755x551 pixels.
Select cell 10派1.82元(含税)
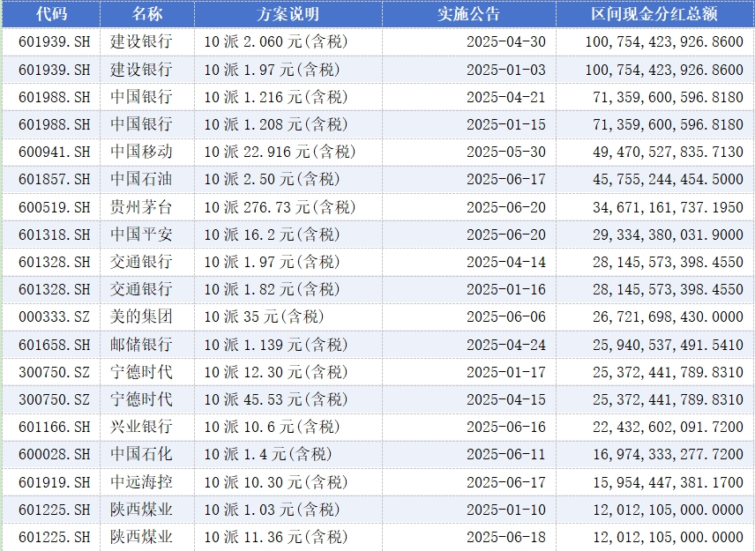coord(288,290)
